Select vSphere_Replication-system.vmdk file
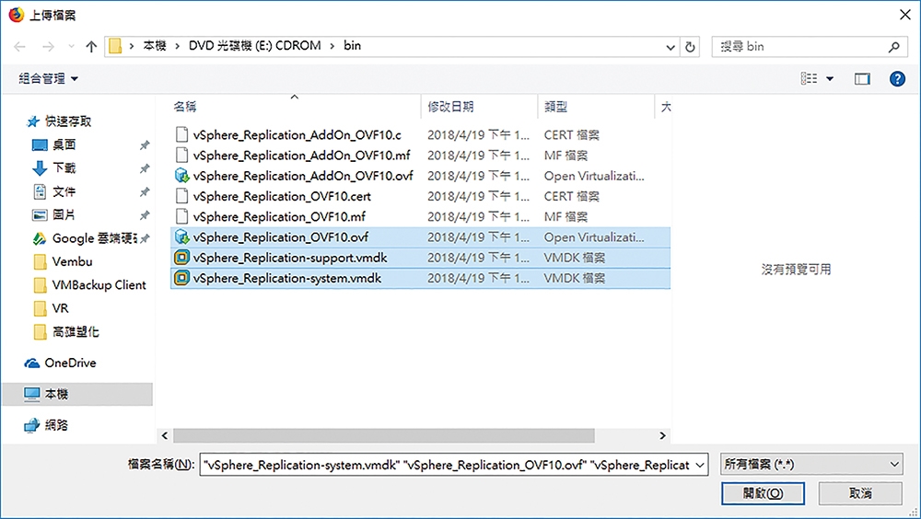This screenshot has height=519, width=921. [x=287, y=278]
